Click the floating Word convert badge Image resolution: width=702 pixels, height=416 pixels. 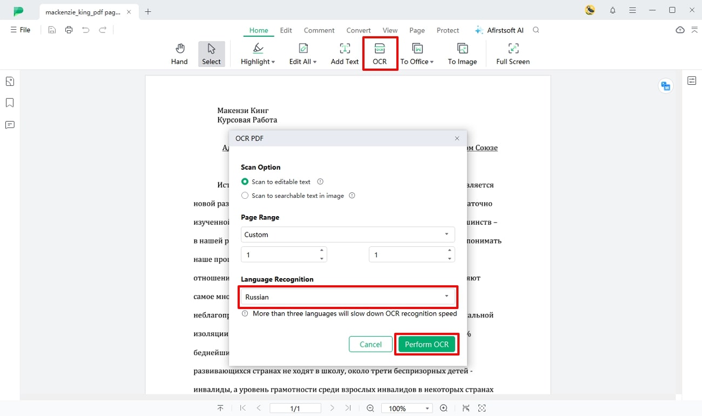pos(666,86)
